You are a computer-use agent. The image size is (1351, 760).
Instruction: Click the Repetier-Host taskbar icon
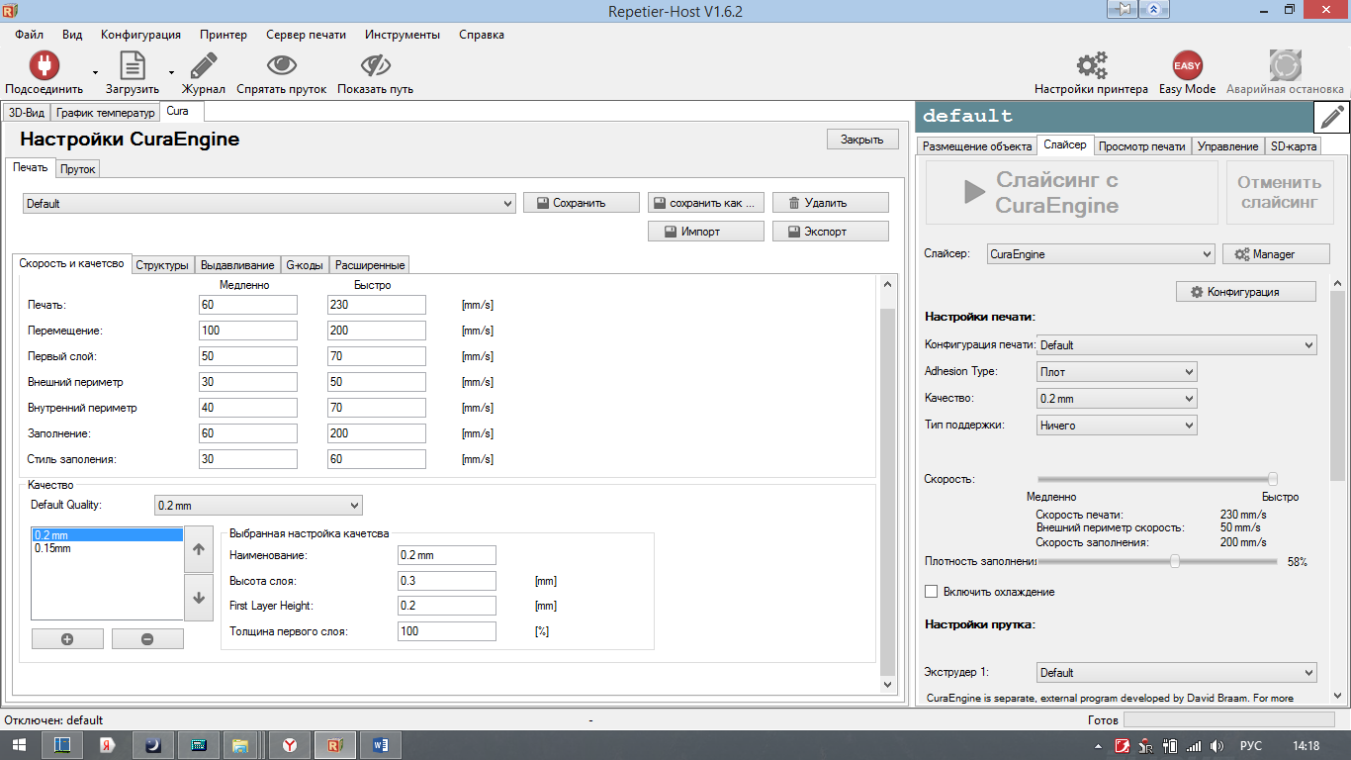[334, 745]
